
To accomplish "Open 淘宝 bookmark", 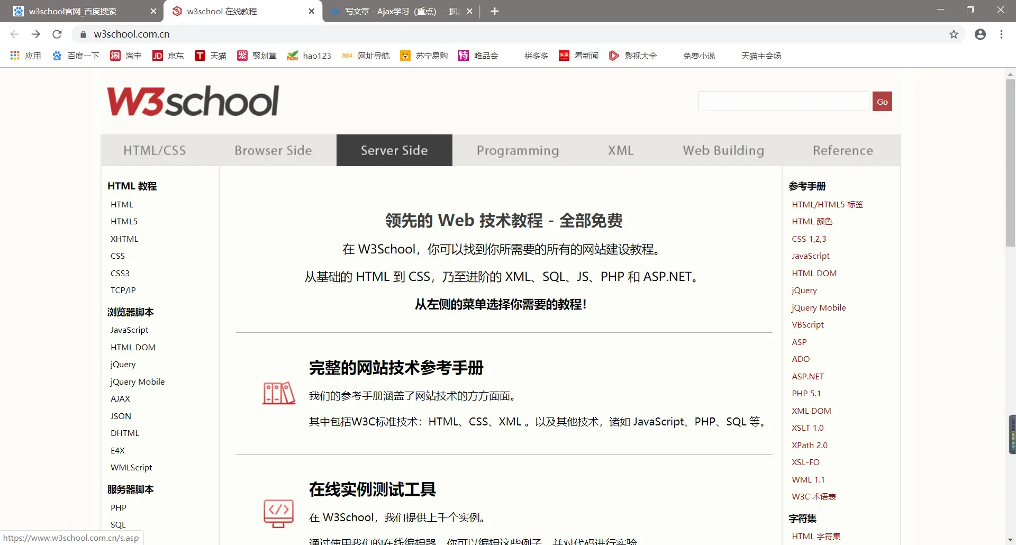I will pos(126,56).
